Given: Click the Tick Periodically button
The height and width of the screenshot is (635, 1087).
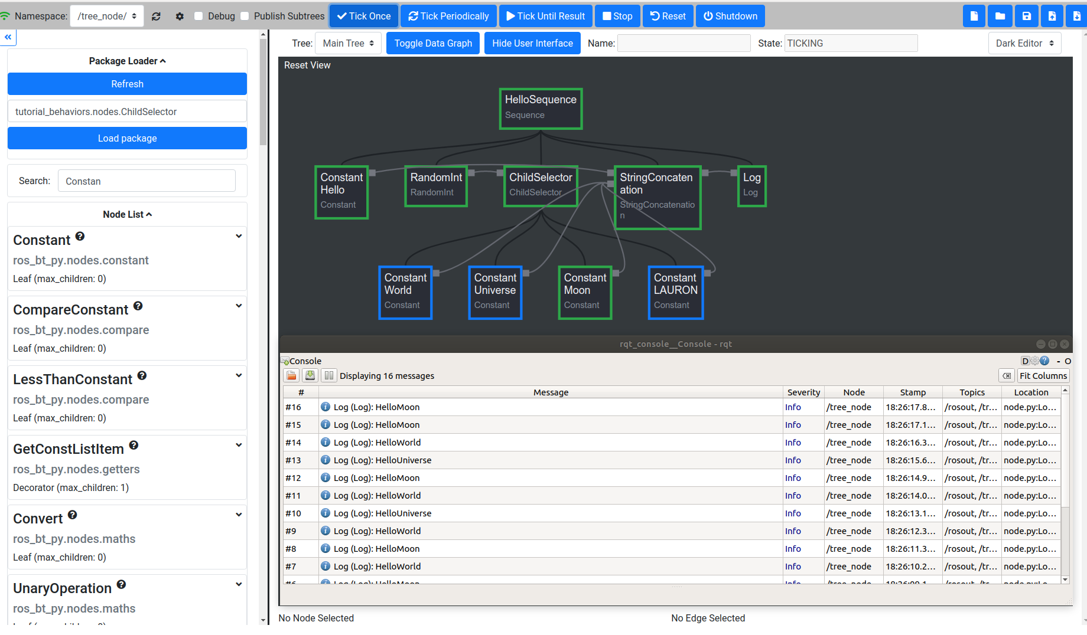Looking at the screenshot, I should 449,16.
